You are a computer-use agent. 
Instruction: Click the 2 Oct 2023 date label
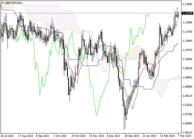(60, 136)
